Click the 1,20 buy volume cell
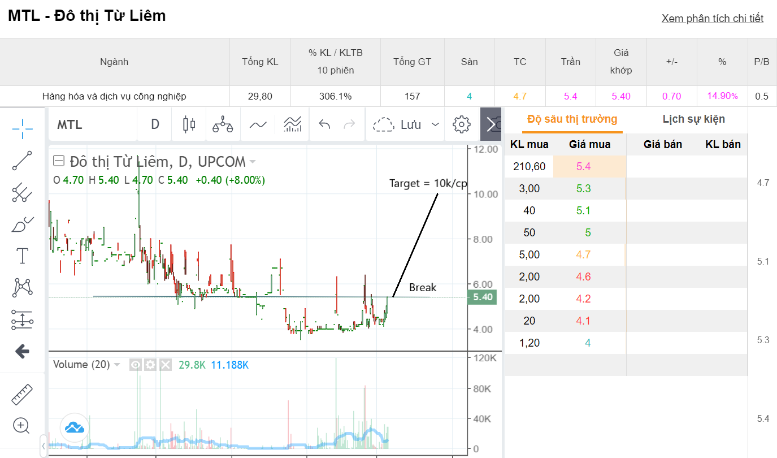777x458 pixels. [x=529, y=343]
